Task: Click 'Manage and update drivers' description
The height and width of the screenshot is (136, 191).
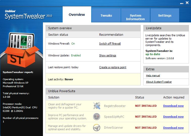Action: pyautogui.click(x=67, y=127)
